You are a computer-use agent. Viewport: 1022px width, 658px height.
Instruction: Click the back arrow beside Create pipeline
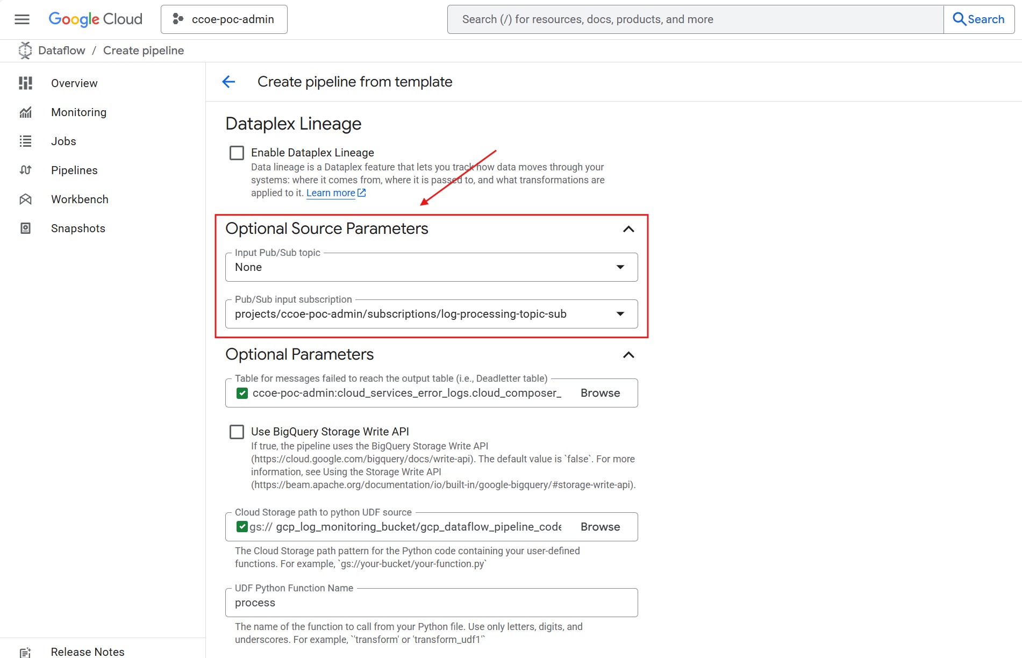tap(228, 82)
